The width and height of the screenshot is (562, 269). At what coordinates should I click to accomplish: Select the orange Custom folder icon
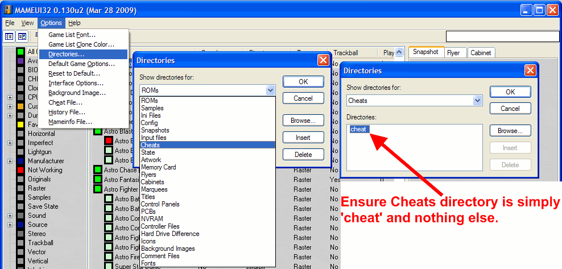click(21, 106)
